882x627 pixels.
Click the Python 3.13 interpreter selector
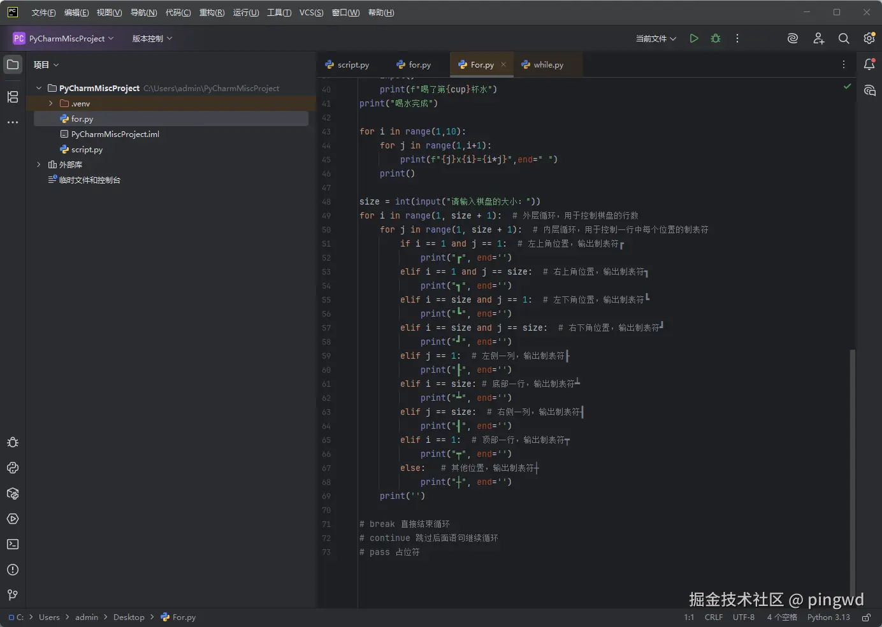pyautogui.click(x=828, y=617)
